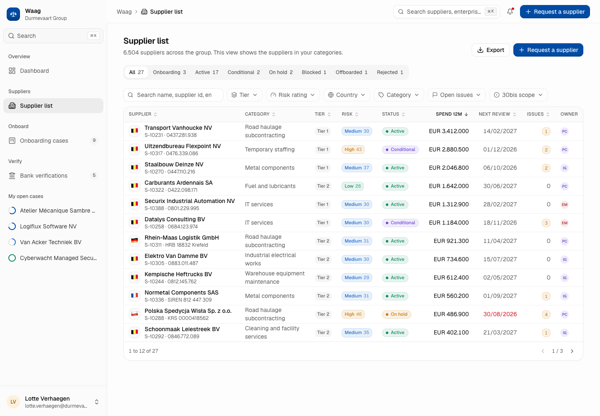Expand the Lotte Verhaegen user menu

53,402
